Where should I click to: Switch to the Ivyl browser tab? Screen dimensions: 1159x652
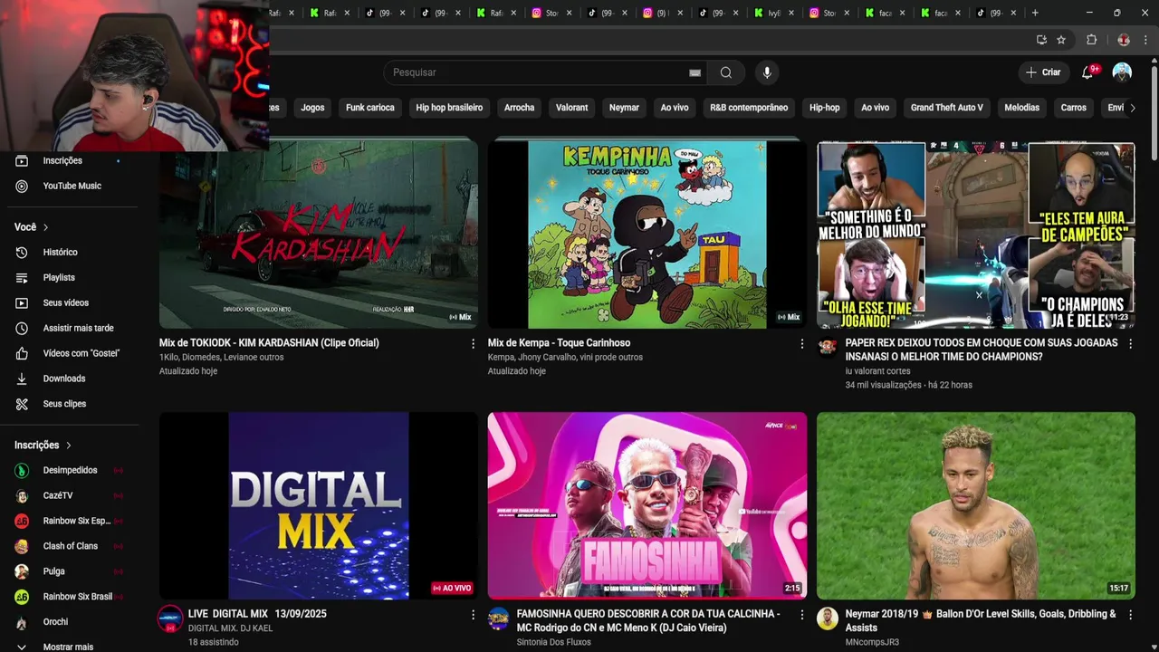coord(774,13)
